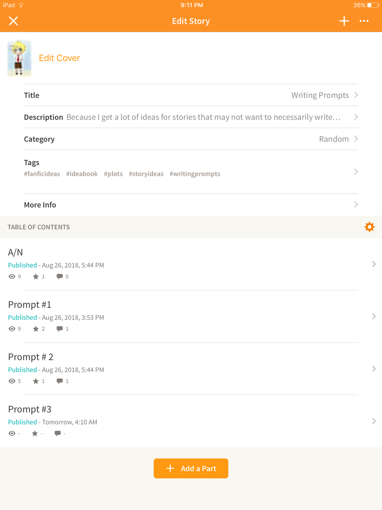
Task: Tap the star votes icon under Prompt #1
Action: [x=36, y=329]
